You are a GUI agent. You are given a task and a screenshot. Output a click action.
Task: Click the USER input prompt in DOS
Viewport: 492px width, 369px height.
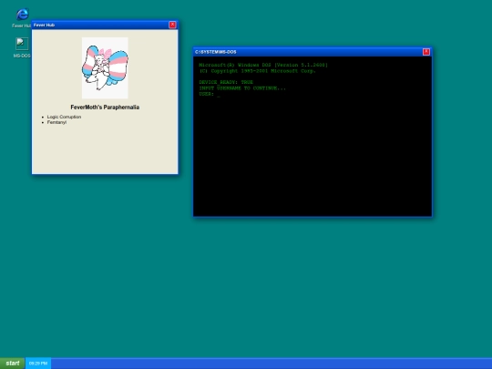coord(210,94)
